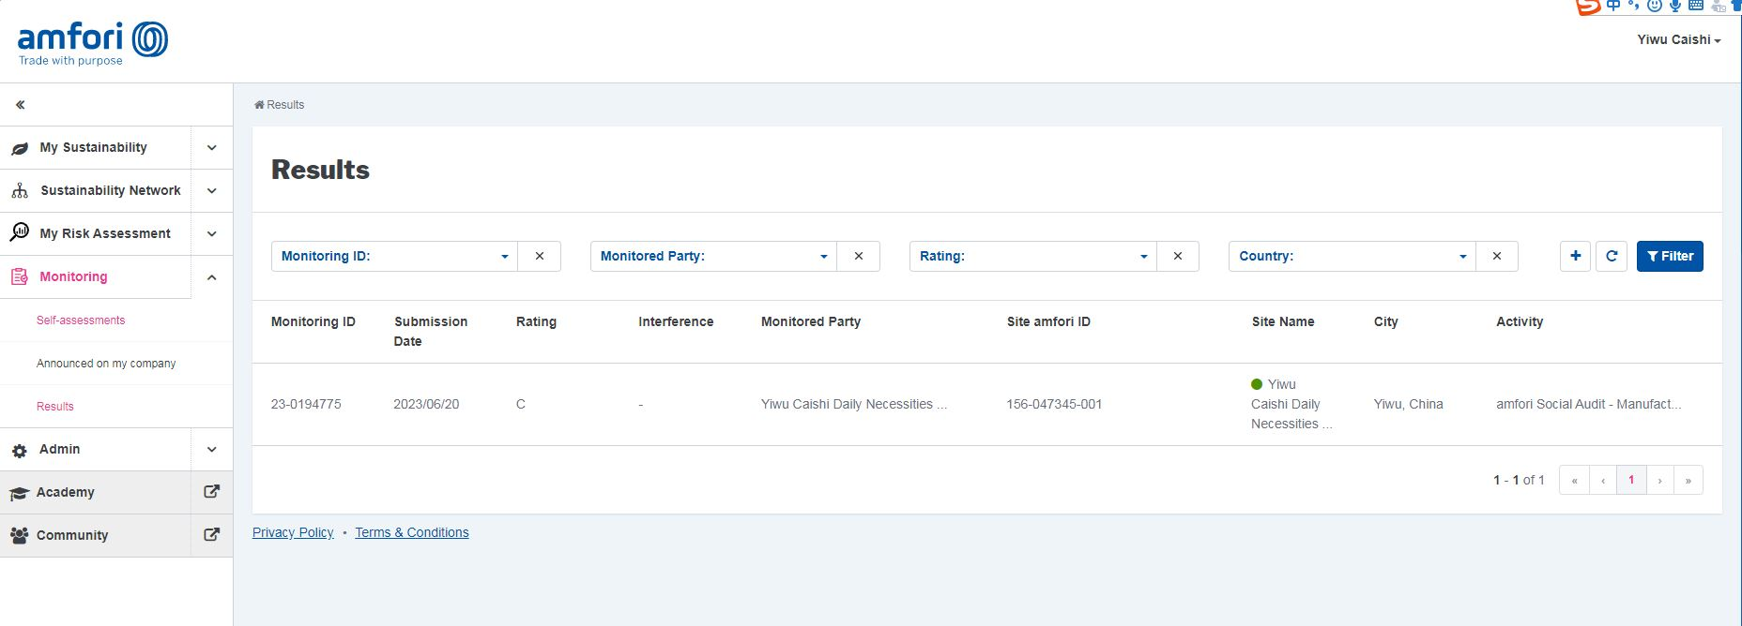
Task: Open the Privacy Policy link
Action: 293,532
